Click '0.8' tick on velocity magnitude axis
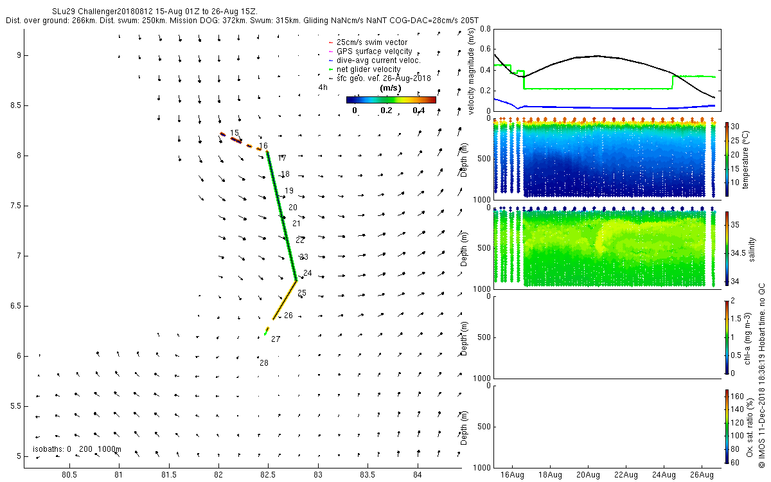771x482 pixels. pyautogui.click(x=486, y=29)
